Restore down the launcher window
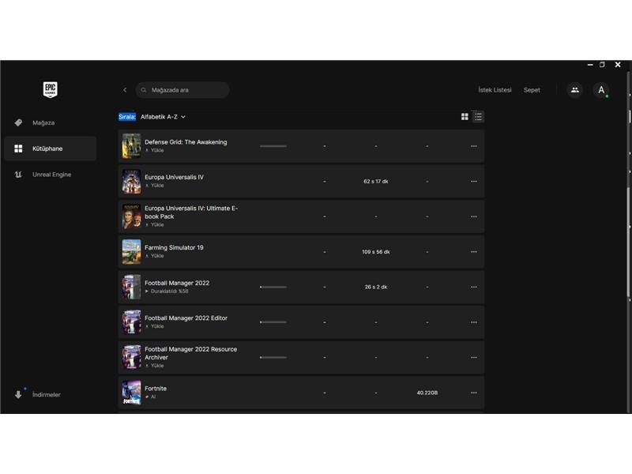Screen dimensions: 632x474 pos(602,65)
